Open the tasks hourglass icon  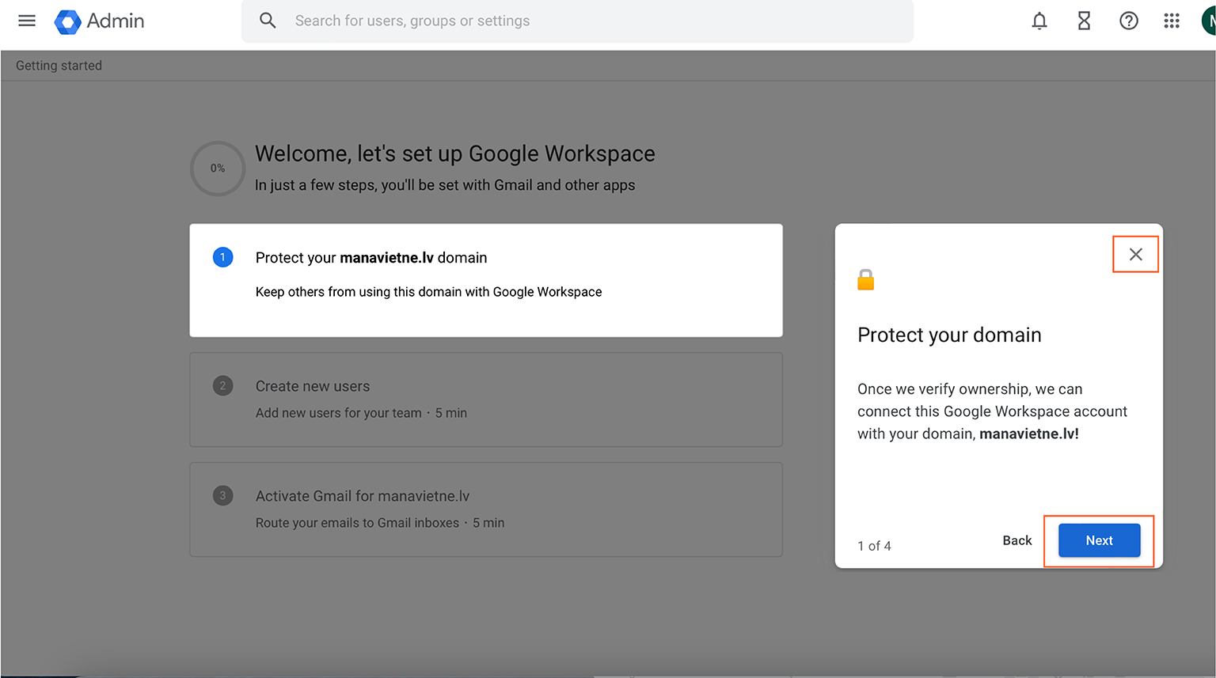(1085, 21)
